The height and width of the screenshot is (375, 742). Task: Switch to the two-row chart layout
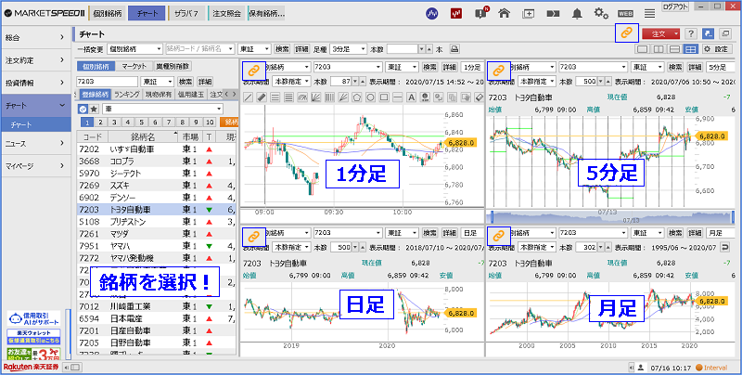pos(675,49)
